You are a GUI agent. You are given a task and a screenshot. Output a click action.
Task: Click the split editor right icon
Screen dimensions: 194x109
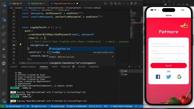(135, 3)
